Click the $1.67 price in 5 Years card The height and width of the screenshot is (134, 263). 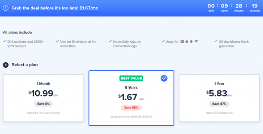point(131,97)
